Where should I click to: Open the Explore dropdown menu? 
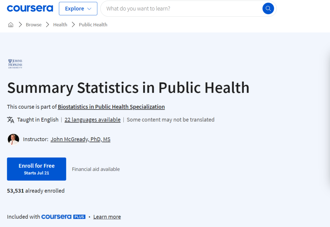[78, 9]
